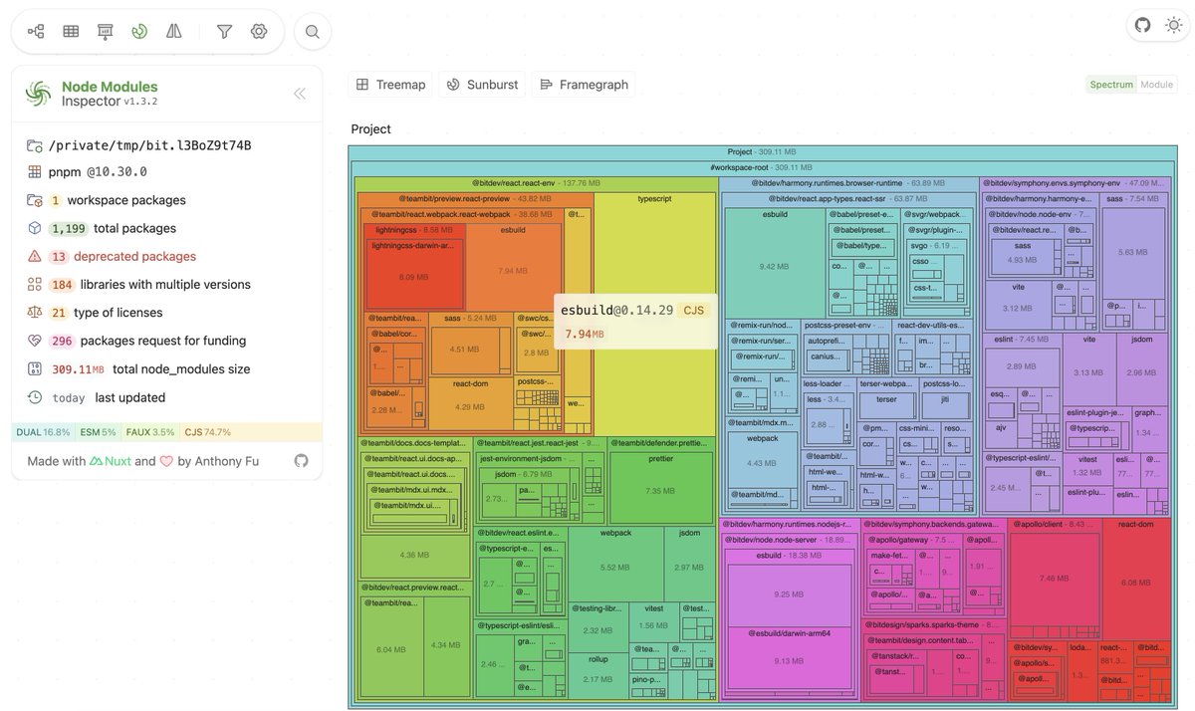Click the heart icon beside funding requests
The width and height of the screenshot is (1195, 711).
point(35,341)
